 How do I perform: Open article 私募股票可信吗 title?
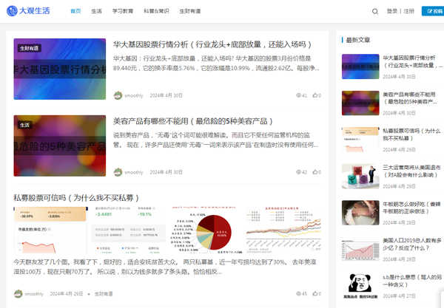(76, 198)
